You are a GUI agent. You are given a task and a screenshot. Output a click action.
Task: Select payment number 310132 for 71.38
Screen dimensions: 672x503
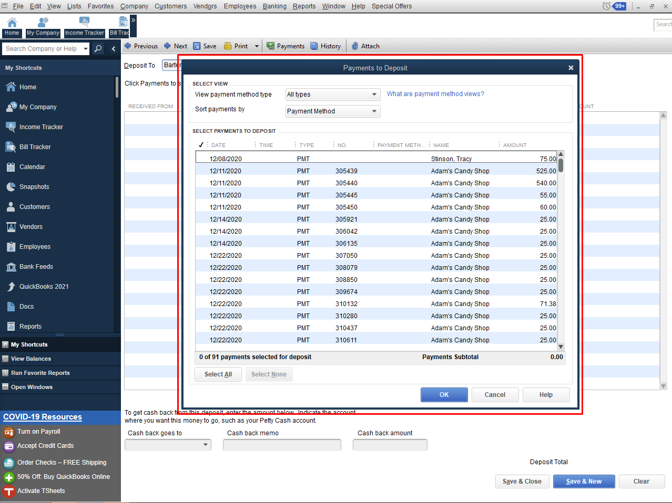point(376,303)
